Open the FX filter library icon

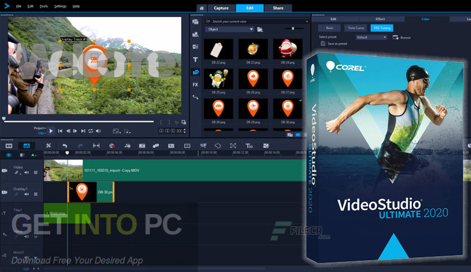[x=195, y=85]
